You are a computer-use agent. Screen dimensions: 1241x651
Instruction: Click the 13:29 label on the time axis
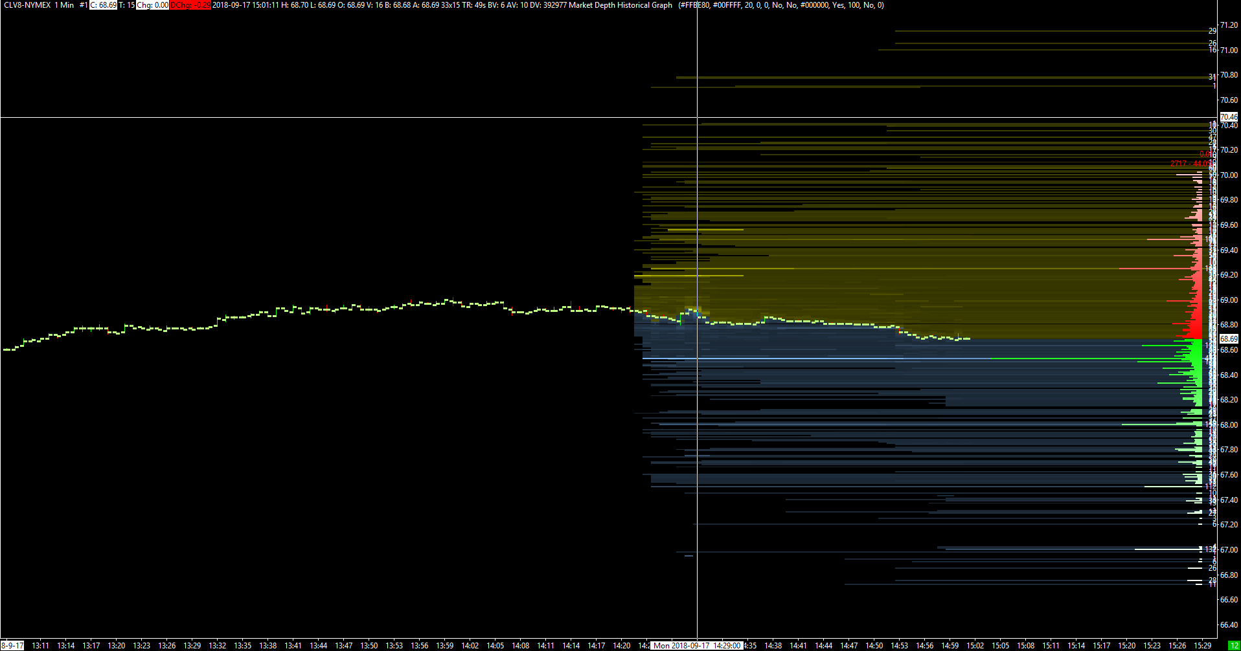tap(192, 646)
